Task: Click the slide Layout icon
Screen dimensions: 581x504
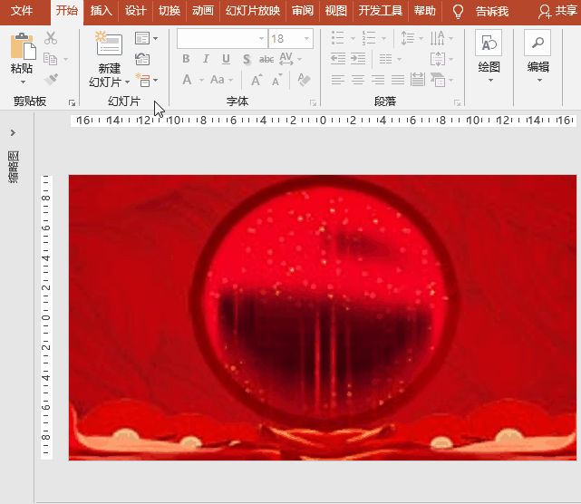Action: (x=142, y=38)
